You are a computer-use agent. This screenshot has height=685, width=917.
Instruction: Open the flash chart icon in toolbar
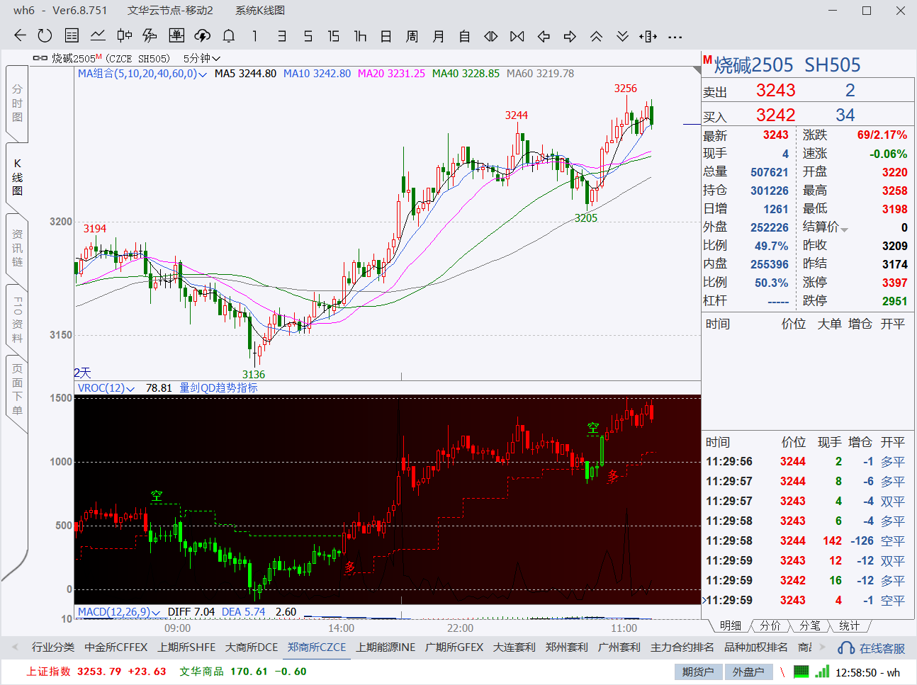pos(150,35)
